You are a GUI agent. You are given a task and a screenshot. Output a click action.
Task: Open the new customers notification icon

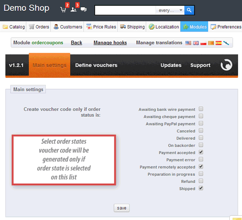tap(73, 10)
